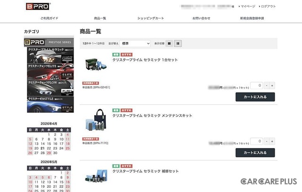Switch to list view display icon
302x192 pixels.
(x=178, y=43)
